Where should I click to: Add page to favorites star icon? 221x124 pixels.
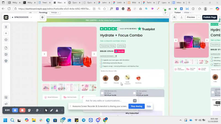104,9
